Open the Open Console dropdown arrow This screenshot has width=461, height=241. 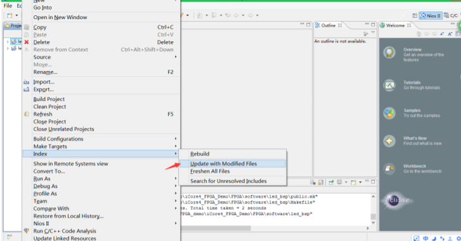(360, 183)
